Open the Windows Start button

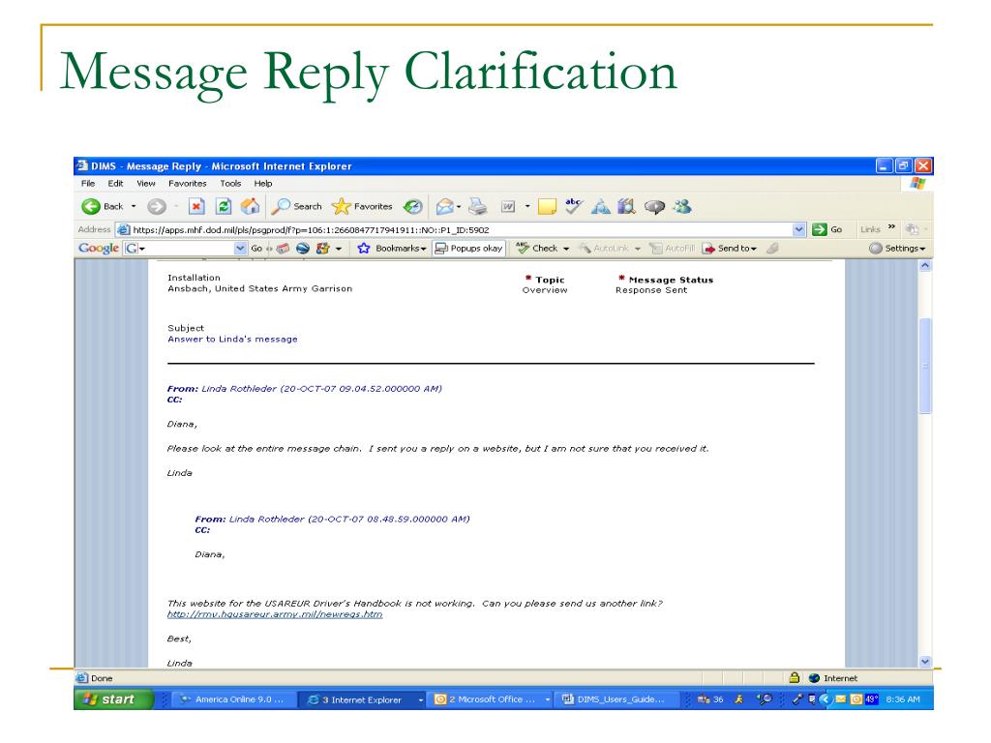click(113, 699)
